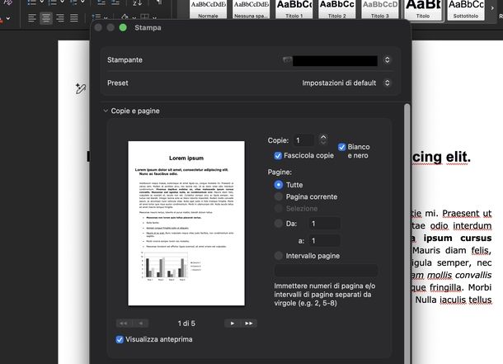Apply the Sottotitolo style
503x364 pixels.
click(466, 10)
